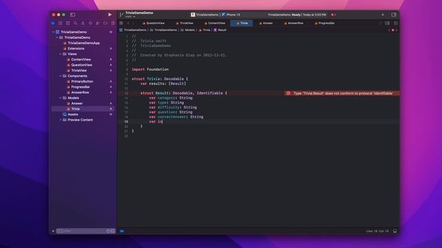This screenshot has height=248, width=442.
Task: Click the activity status TriviaGameDemo: Ready
Action: 296,14
